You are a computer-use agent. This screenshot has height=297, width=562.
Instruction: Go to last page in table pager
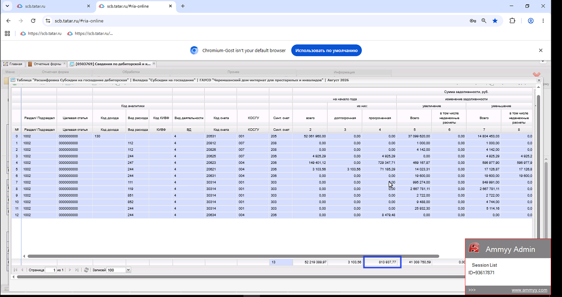coord(78,270)
